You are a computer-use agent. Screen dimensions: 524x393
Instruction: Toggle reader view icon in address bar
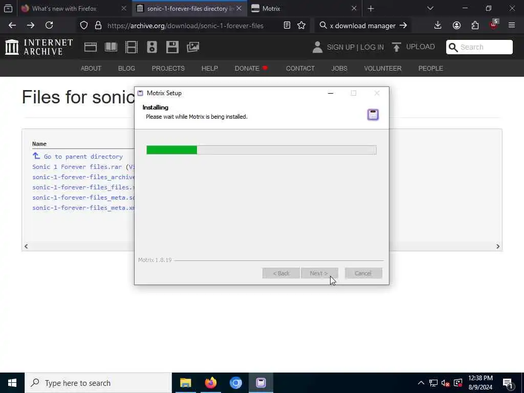[287, 26]
